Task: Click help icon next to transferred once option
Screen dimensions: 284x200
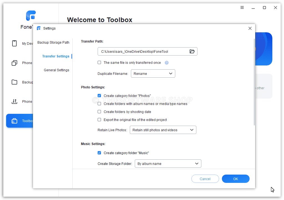Action: click(x=167, y=63)
